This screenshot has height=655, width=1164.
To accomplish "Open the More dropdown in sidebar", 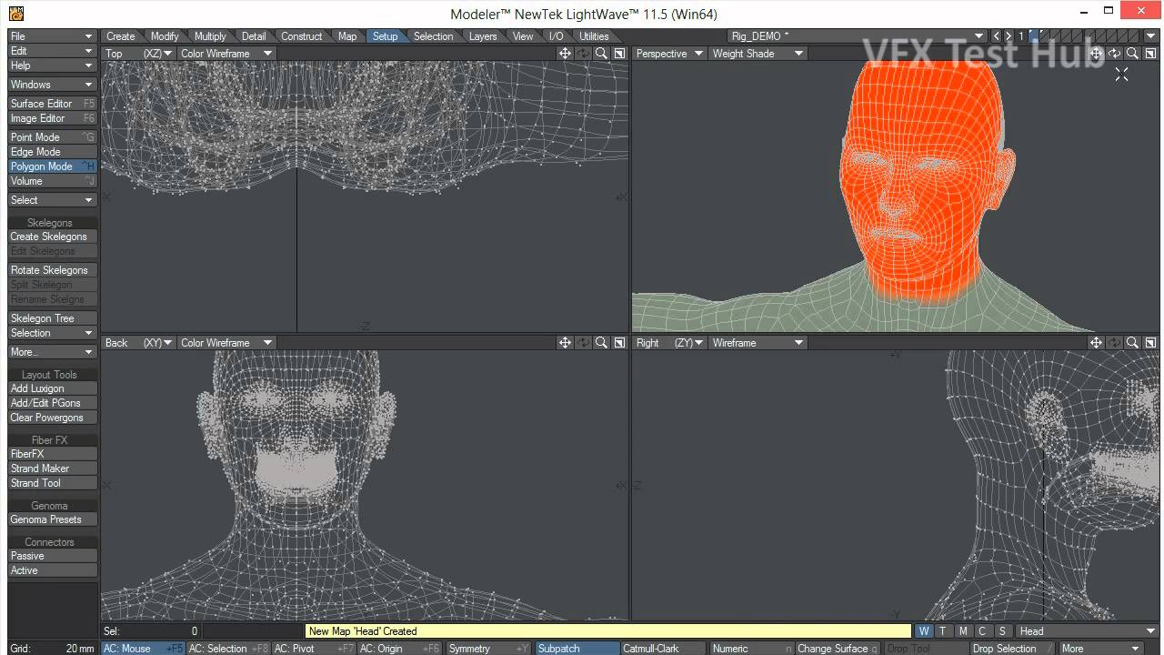I will point(53,352).
